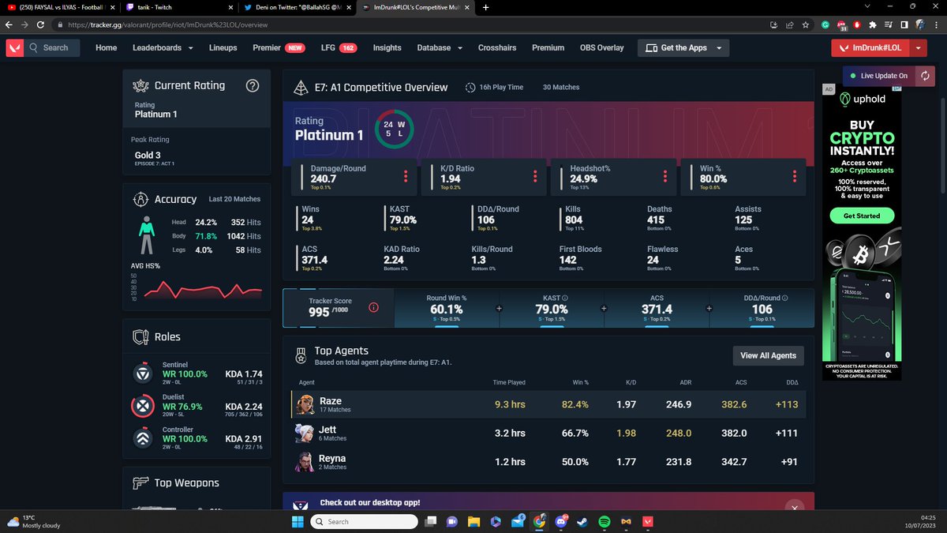Screen dimensions: 947x533
Task: Open the Current Rating help question icon
Action: tap(253, 86)
